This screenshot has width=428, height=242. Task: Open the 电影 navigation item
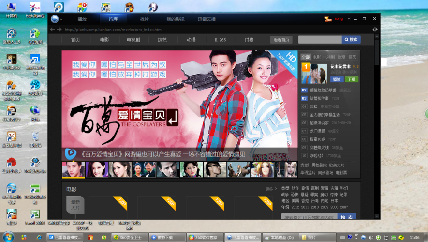coord(104,40)
